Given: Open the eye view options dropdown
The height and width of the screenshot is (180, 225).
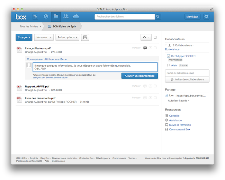Looking at the screenshot, I should tap(146, 37).
